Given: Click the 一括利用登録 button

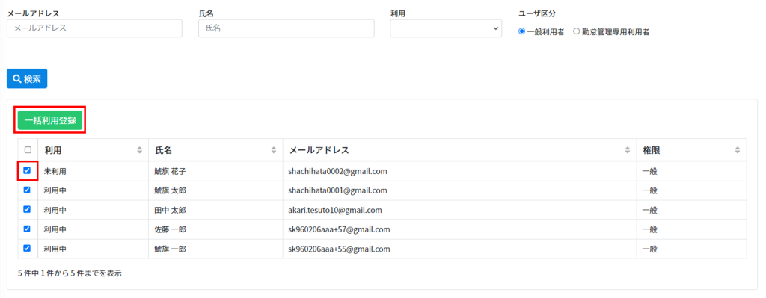Looking at the screenshot, I should point(50,120).
